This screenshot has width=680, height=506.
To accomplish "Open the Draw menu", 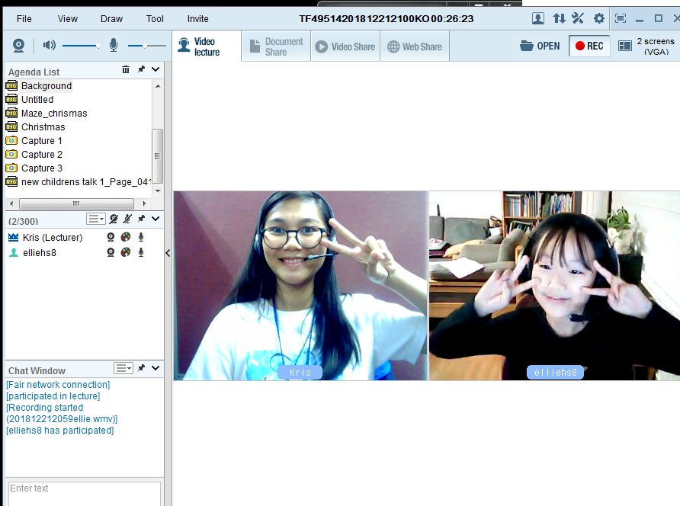I will (x=111, y=18).
